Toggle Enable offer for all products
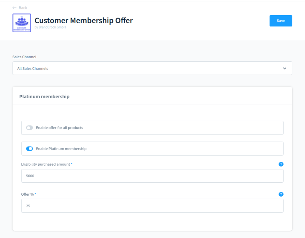 [29, 128]
